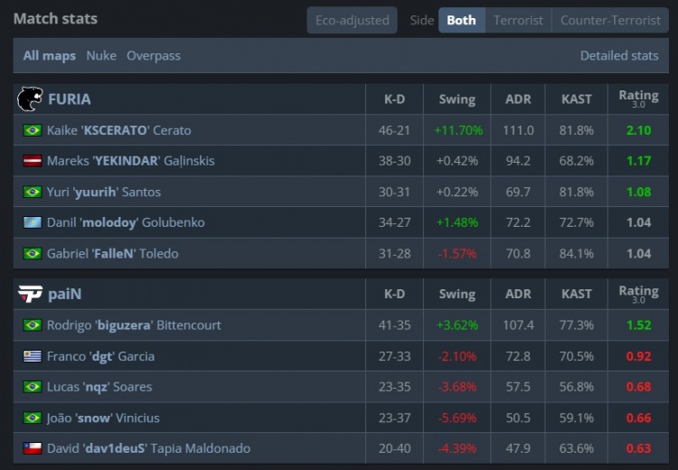Screen dimensions: 678x470
Task: Click the Kazakhstan flag beside molodoy
Action: pyautogui.click(x=33, y=222)
